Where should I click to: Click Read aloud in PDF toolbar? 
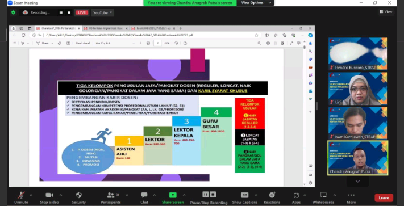pos(83,43)
